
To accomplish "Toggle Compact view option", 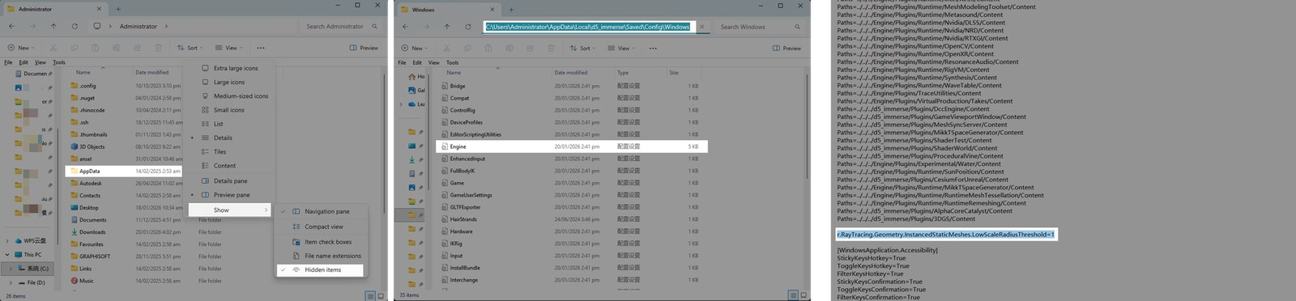I will [x=320, y=227].
